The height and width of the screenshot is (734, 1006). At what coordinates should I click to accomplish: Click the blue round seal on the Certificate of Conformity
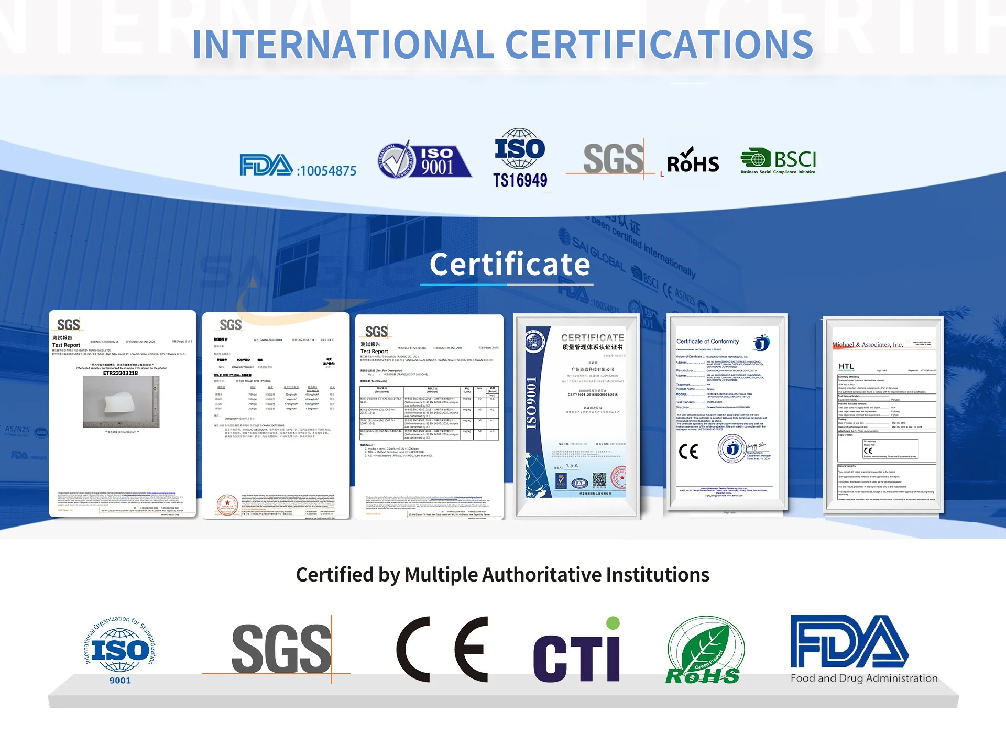click(732, 448)
